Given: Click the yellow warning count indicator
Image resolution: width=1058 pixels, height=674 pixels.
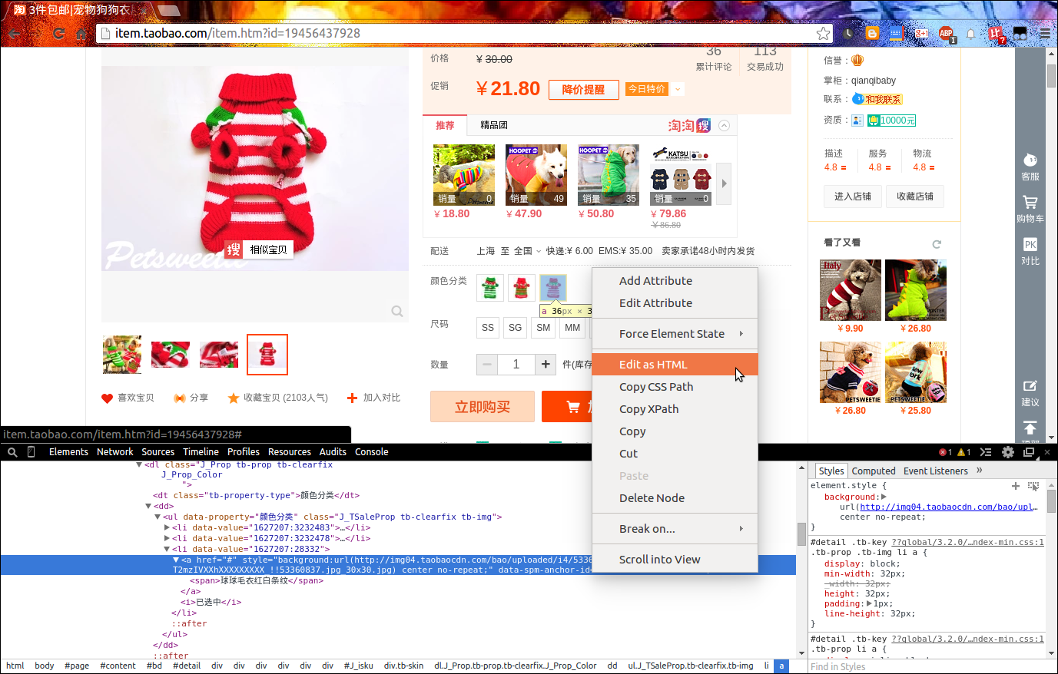Looking at the screenshot, I should pos(963,452).
